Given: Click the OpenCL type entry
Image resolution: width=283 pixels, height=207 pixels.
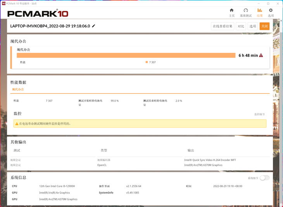Looking at the screenshot, I should [102, 165].
